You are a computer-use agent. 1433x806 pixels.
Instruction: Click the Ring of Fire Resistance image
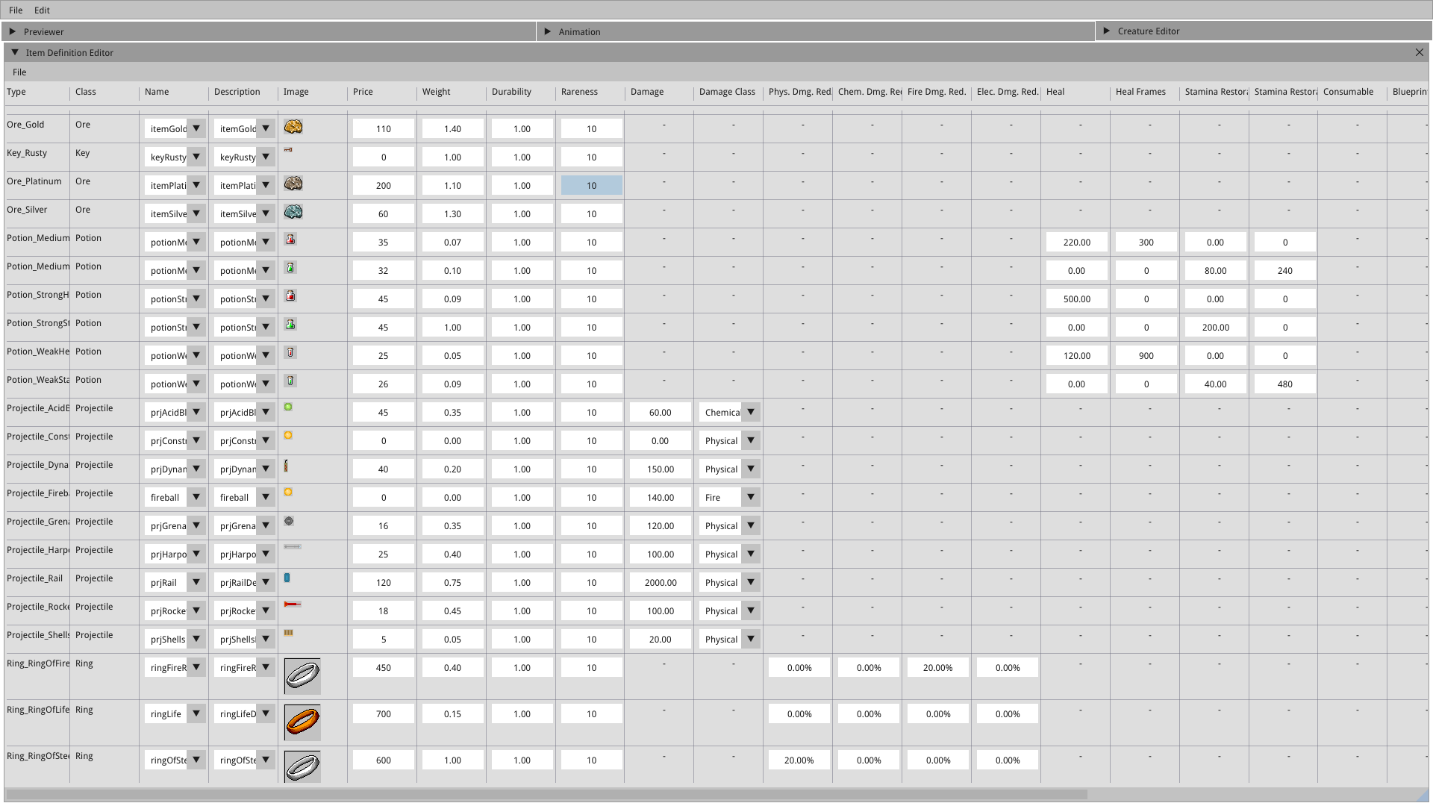302,675
